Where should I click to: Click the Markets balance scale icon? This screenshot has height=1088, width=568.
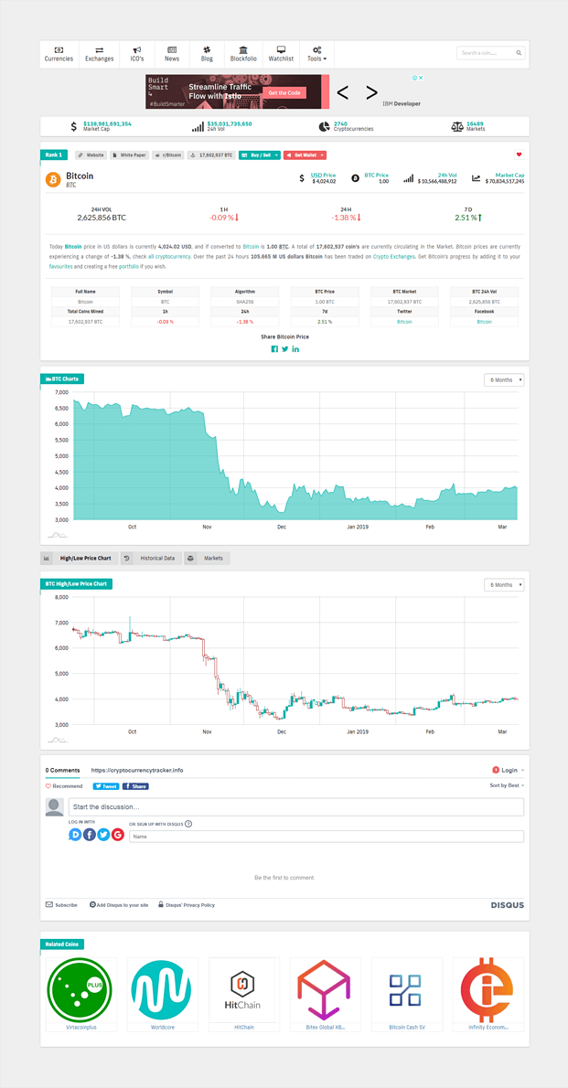point(457,127)
